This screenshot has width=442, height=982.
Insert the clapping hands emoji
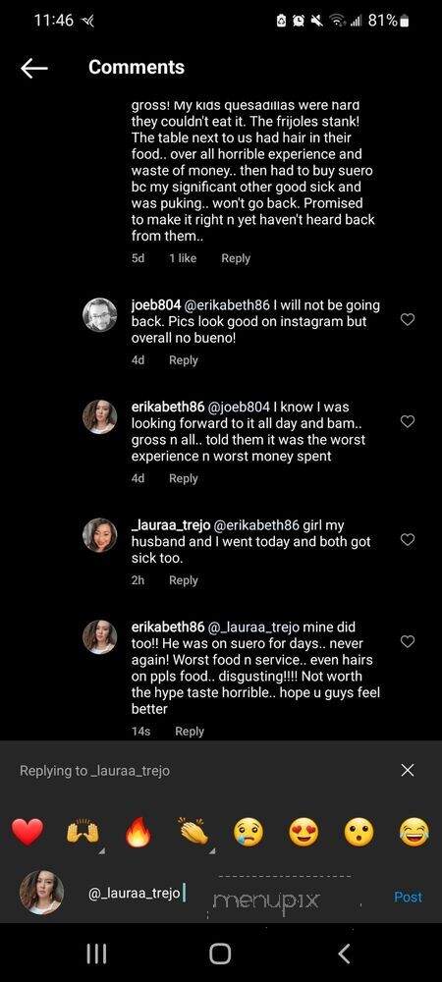193,833
